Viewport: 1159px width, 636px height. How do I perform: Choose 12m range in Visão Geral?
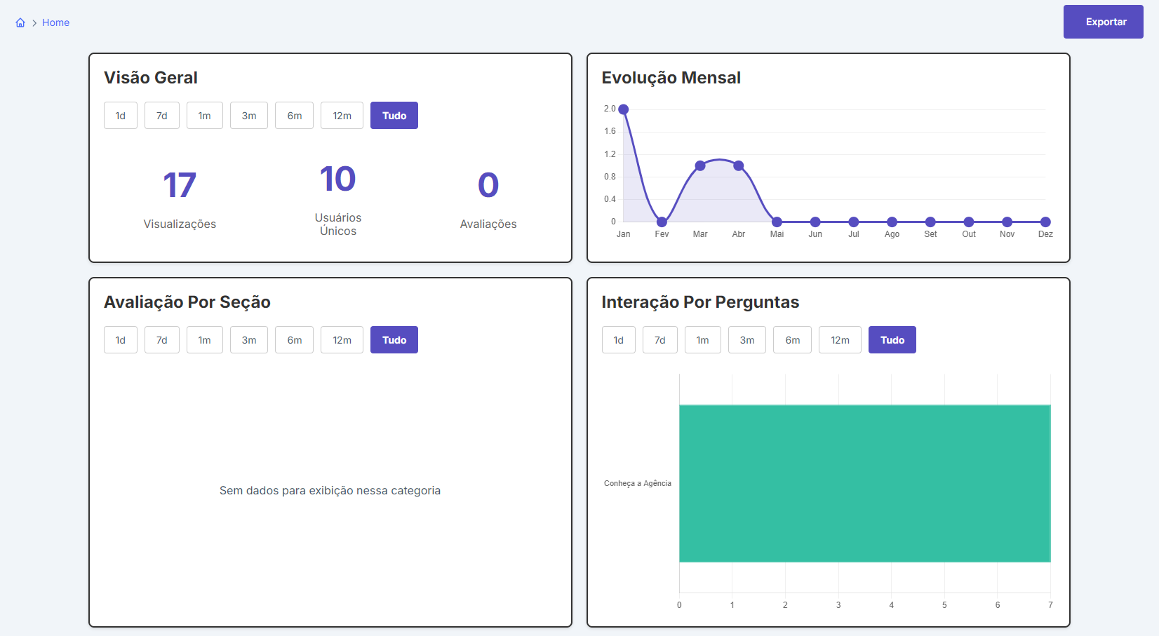(x=342, y=116)
